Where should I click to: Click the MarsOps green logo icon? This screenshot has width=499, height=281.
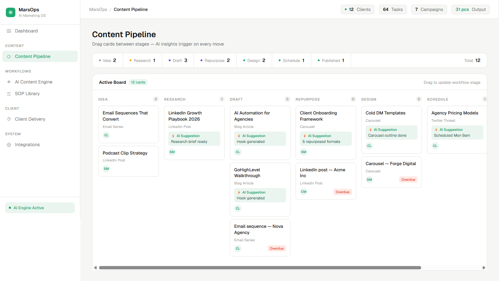(x=11, y=12)
